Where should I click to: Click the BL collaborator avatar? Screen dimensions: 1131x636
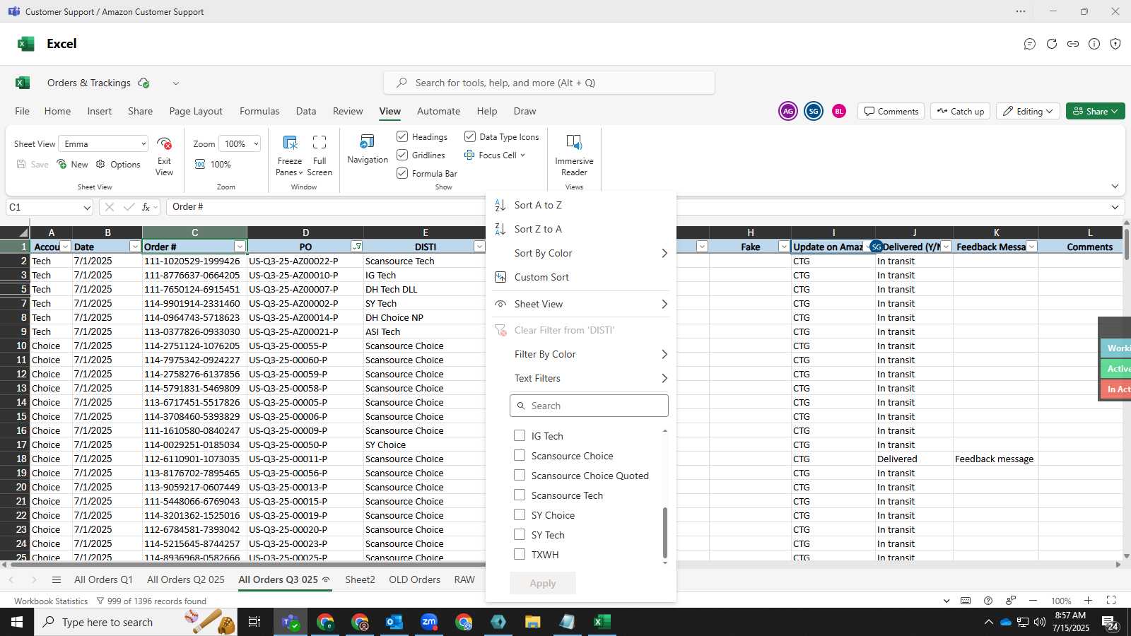(x=839, y=111)
